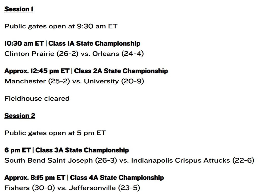Click the 9:30 am public gates line
Viewport: 260px width, 196px height.
pos(61,26)
